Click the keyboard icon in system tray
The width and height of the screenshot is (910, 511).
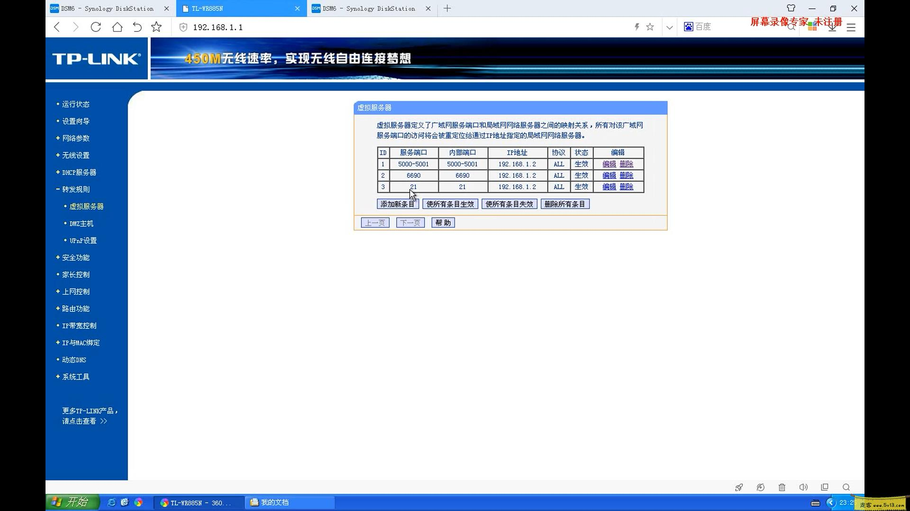coord(816,503)
